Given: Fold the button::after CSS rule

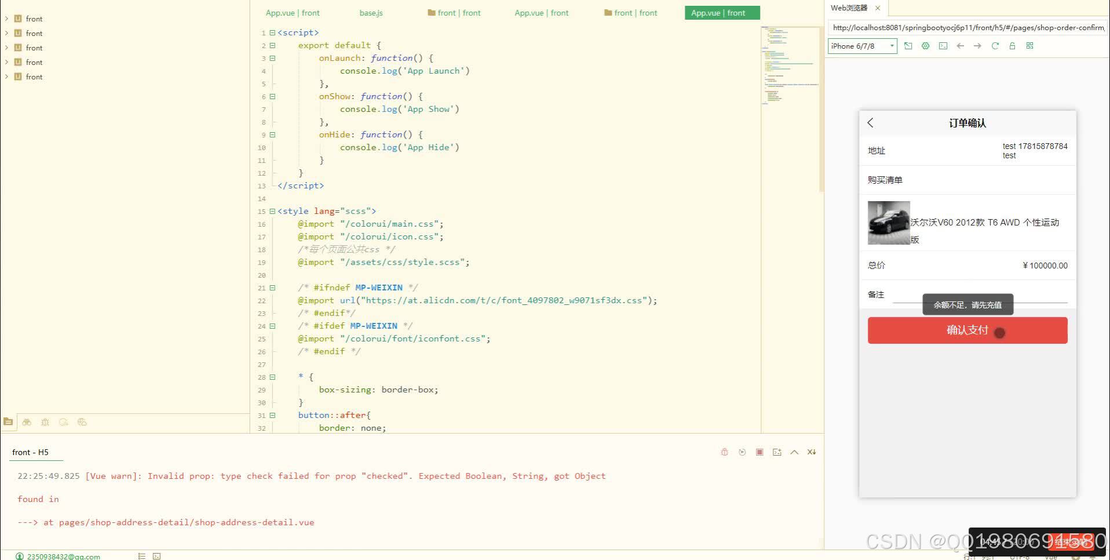Looking at the screenshot, I should click(x=272, y=415).
